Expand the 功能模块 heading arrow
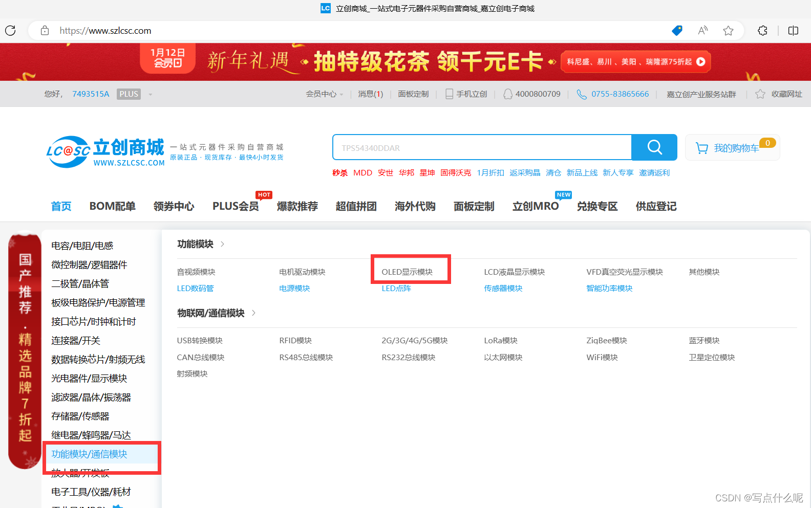 point(222,244)
